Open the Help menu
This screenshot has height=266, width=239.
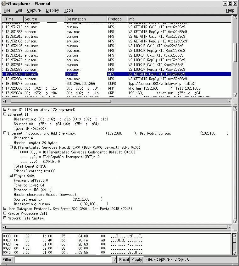pos(230,10)
